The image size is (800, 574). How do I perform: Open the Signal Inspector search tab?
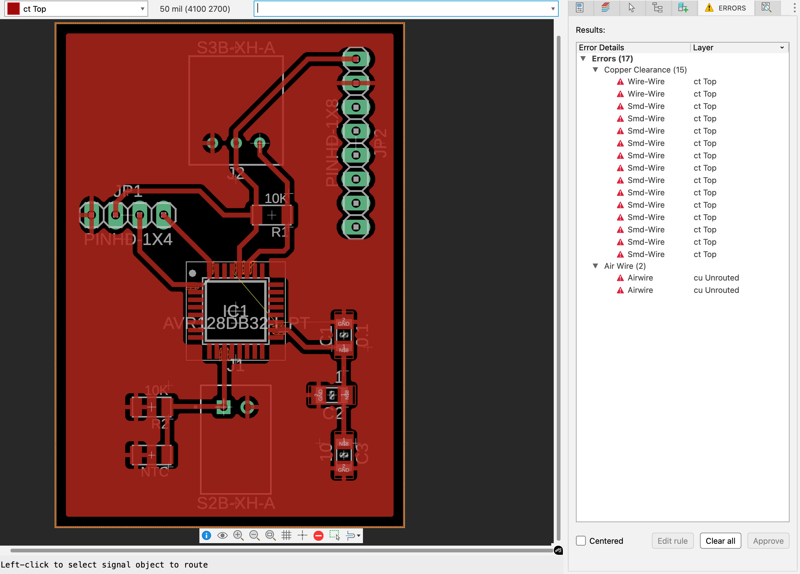tap(766, 8)
